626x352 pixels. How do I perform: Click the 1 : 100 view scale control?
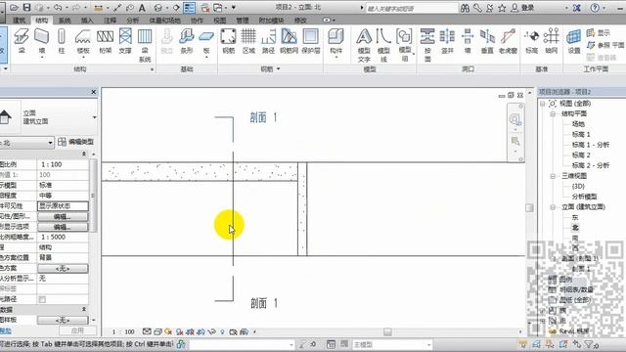(x=123, y=332)
